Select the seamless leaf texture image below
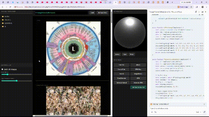Image resolution: width=209 pixels, height=117 pixels. pyautogui.click(x=73, y=100)
